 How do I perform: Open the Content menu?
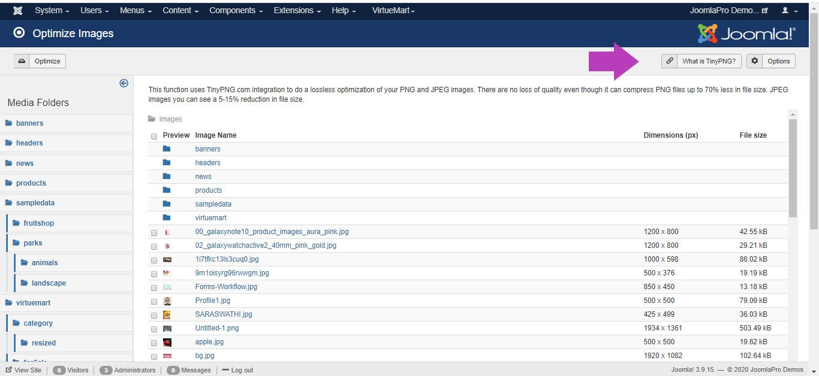pos(180,11)
